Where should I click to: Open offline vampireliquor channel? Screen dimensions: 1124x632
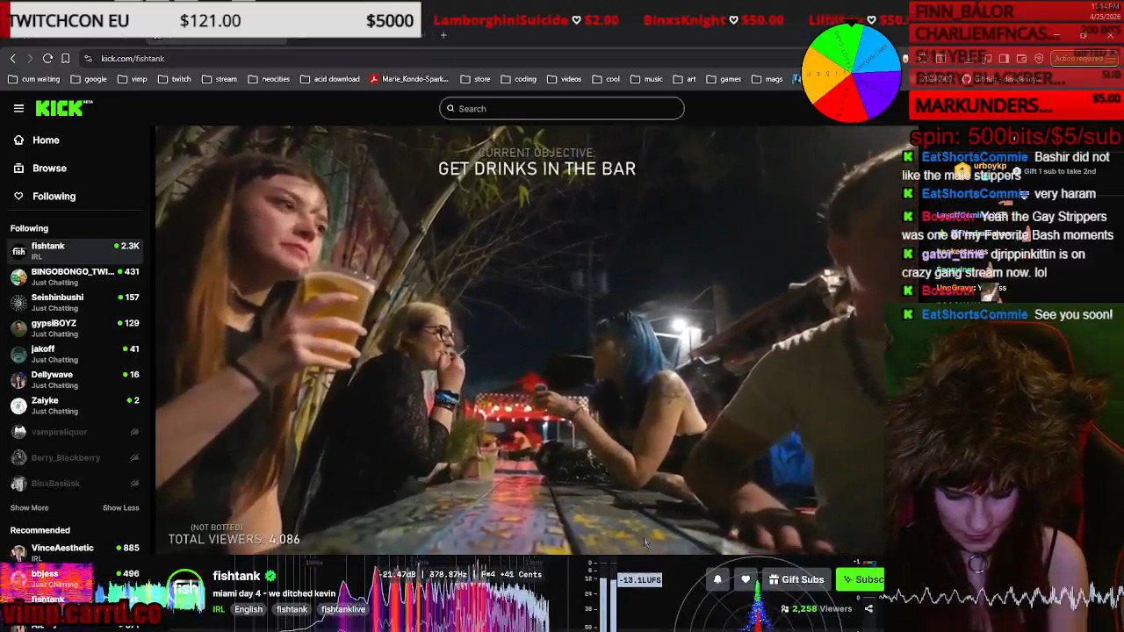point(75,432)
